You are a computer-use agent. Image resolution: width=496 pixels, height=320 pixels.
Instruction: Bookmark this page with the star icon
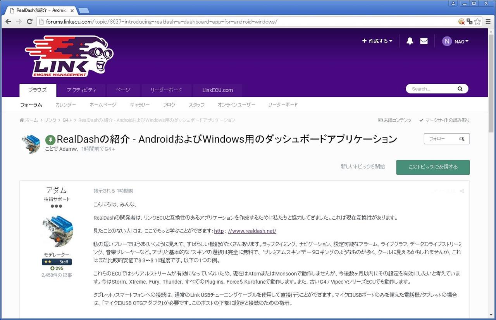pos(477,22)
